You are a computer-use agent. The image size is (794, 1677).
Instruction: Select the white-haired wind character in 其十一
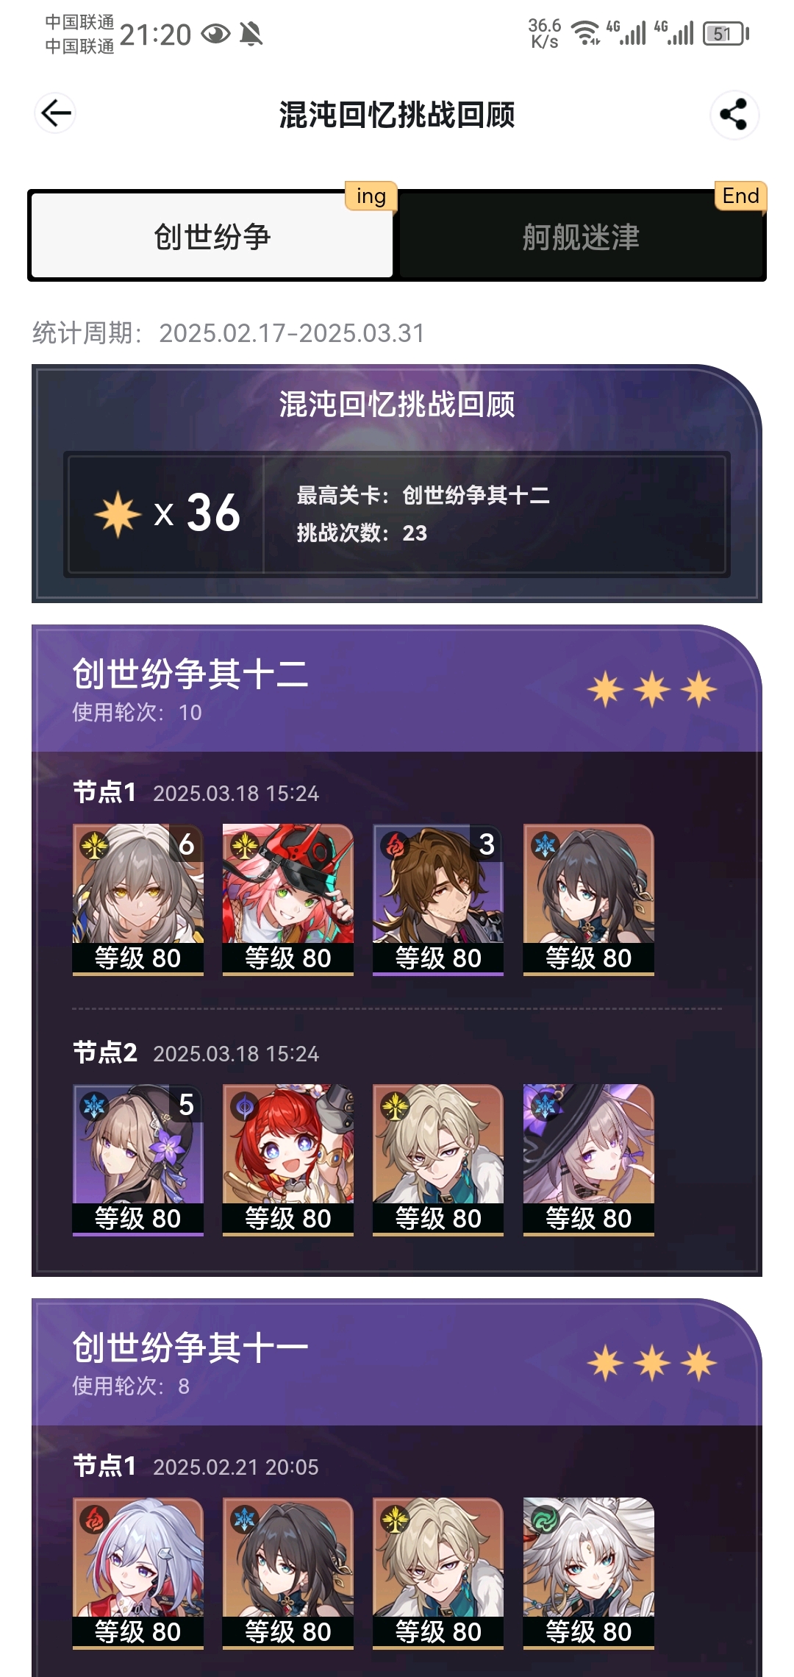pyautogui.click(x=588, y=1573)
